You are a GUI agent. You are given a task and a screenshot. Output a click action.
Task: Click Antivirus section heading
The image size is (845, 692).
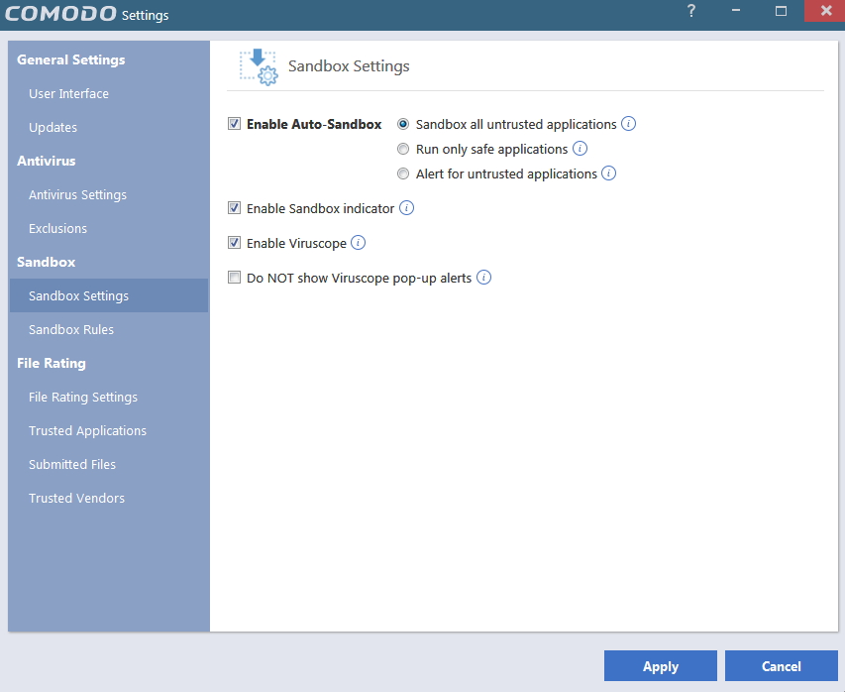[46, 161]
